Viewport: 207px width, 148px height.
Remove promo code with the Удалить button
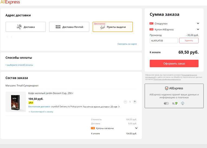click(x=189, y=40)
